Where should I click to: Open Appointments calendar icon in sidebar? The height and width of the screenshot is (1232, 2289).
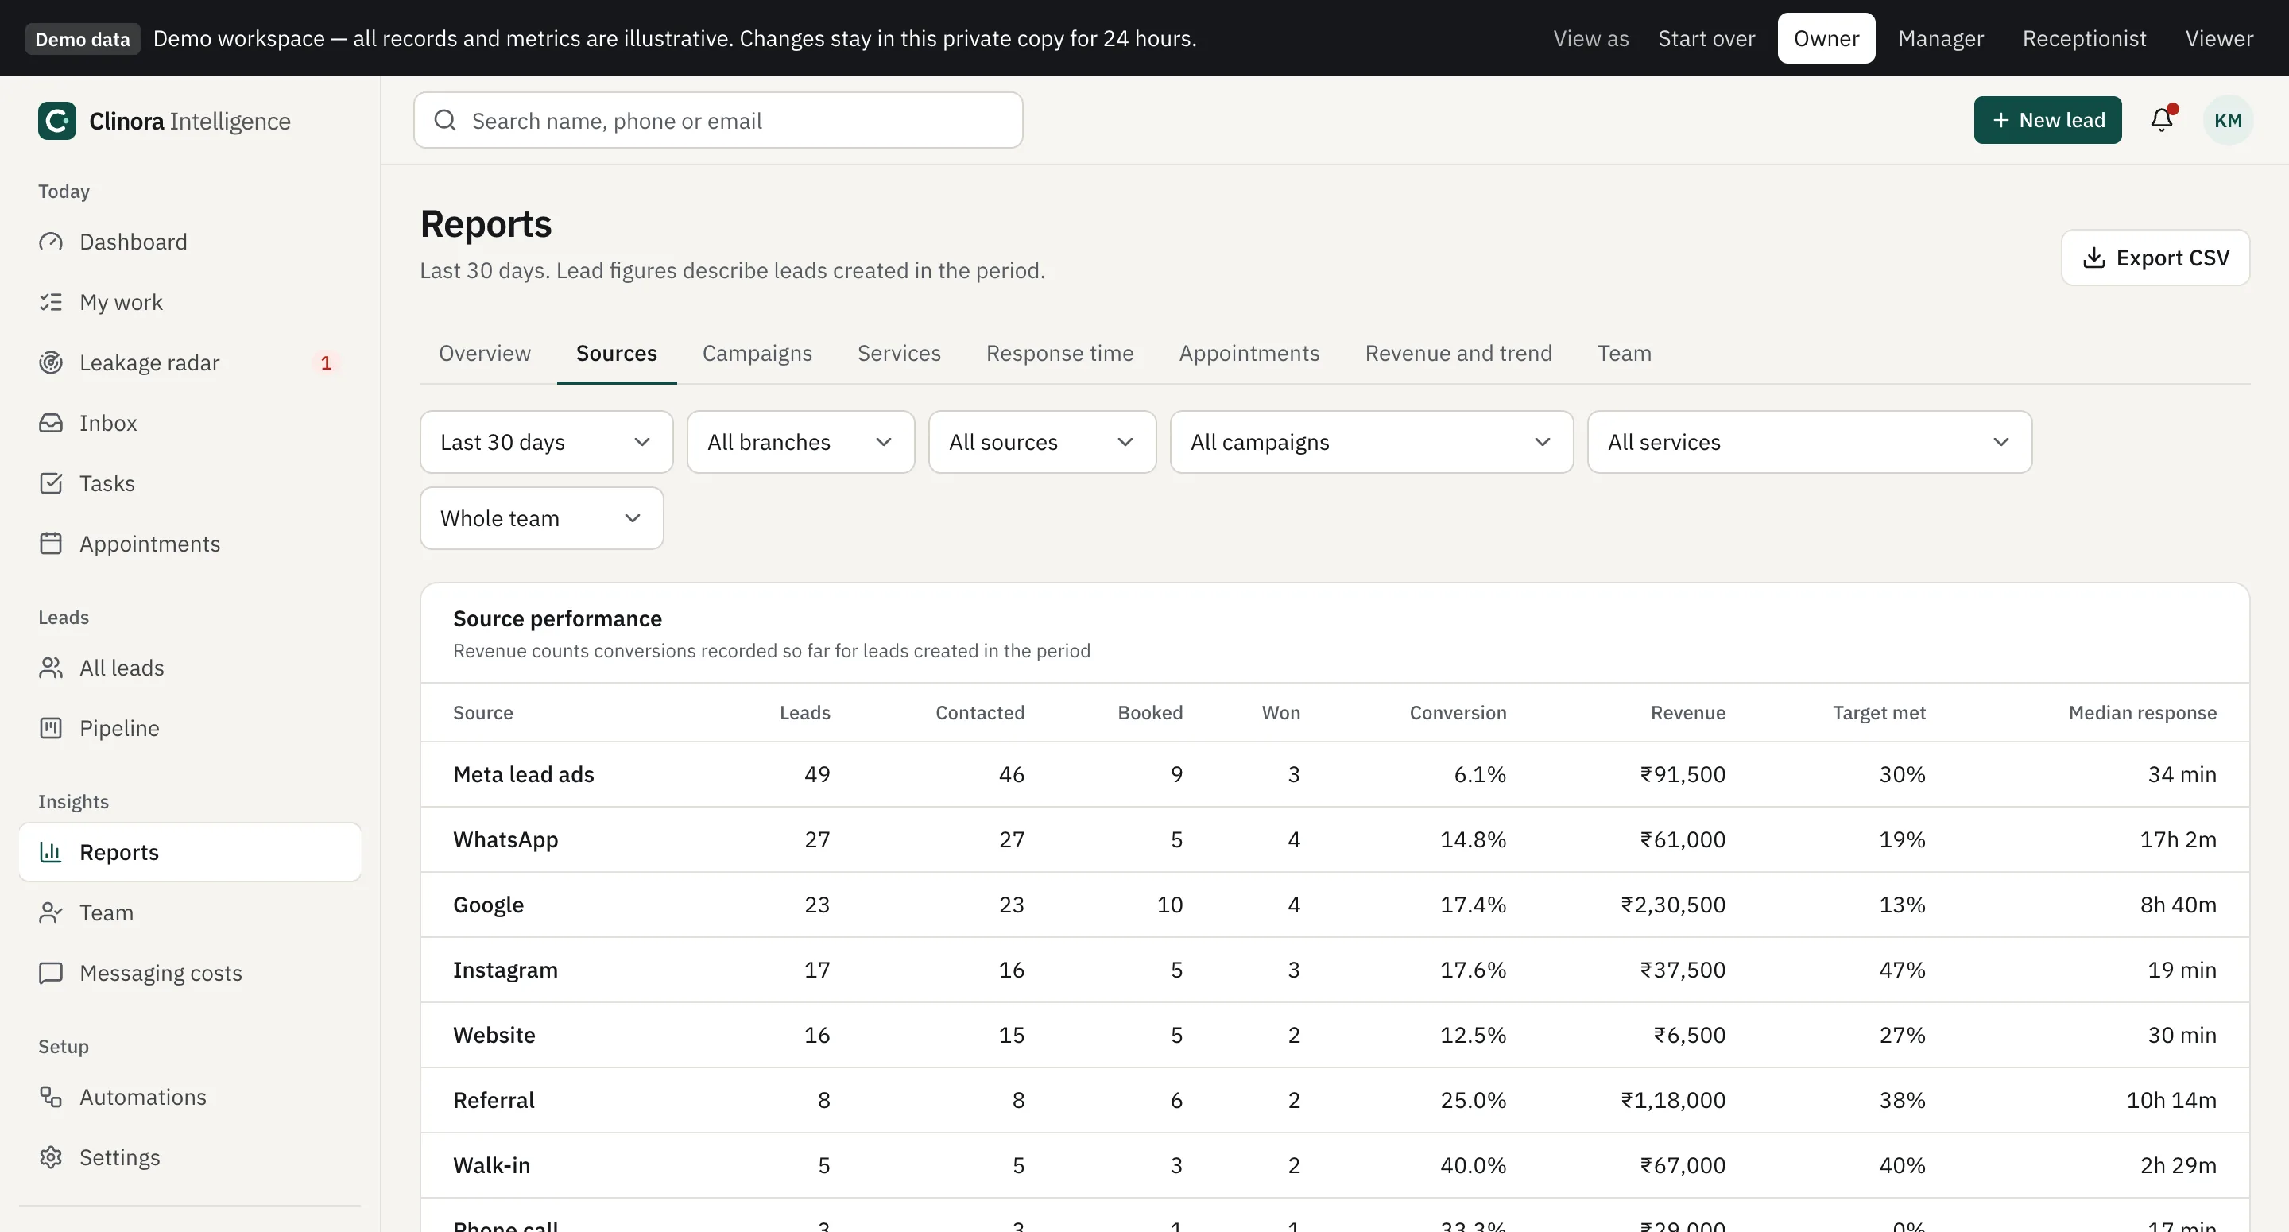pos(51,544)
